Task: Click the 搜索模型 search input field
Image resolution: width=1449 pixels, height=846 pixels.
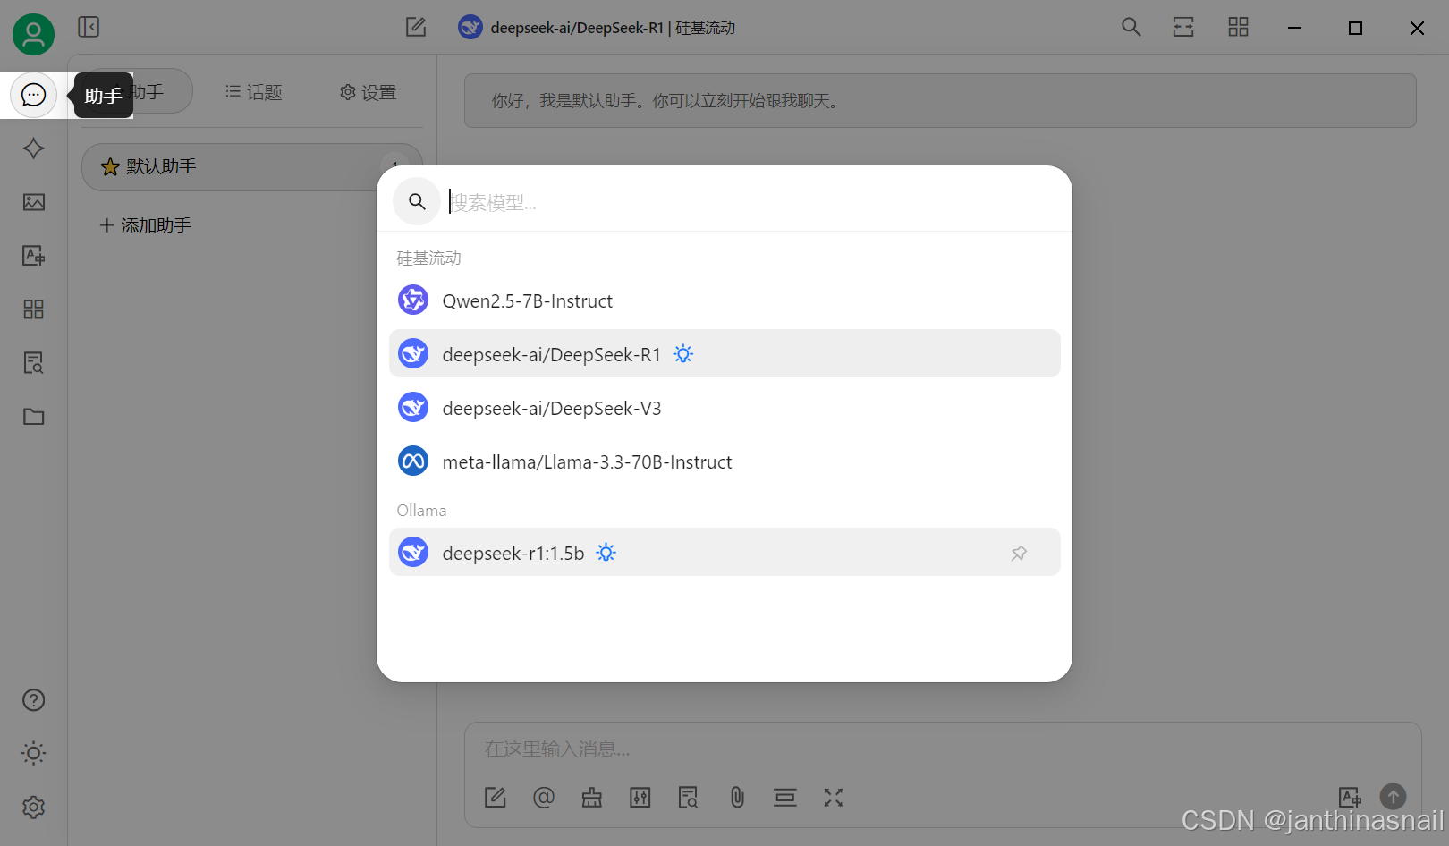Action: [x=626, y=201]
